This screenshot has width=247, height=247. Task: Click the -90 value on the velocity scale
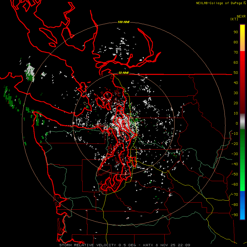tap(235, 215)
